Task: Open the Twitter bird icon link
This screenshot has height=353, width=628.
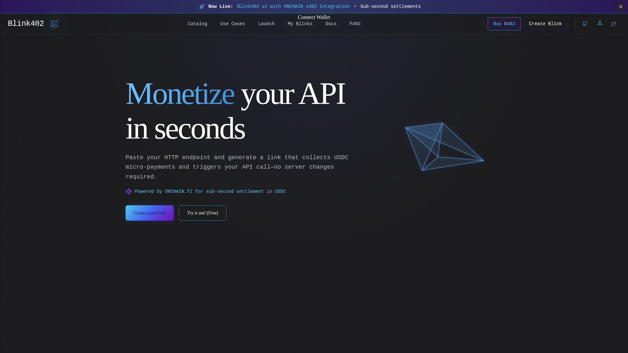Action: [x=613, y=24]
